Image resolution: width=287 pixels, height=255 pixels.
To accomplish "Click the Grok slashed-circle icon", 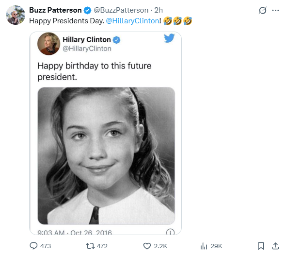I will [263, 10].
